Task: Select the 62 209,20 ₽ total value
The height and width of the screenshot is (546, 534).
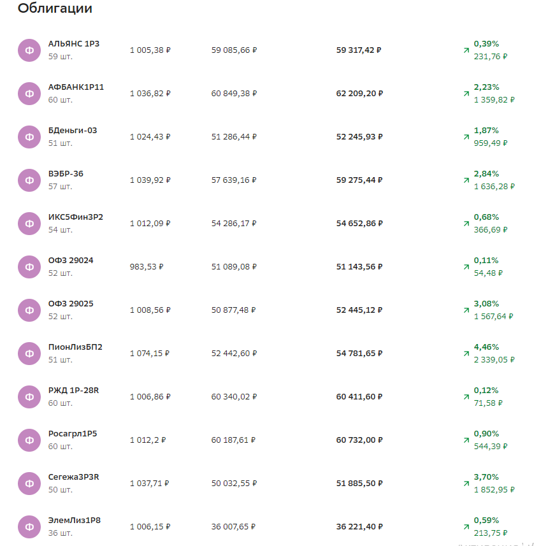Action: (x=359, y=93)
